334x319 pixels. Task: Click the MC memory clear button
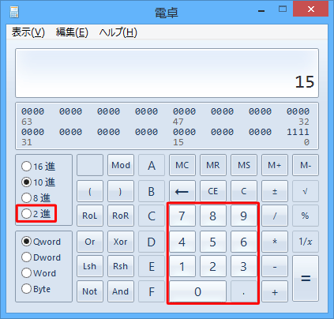pos(182,165)
